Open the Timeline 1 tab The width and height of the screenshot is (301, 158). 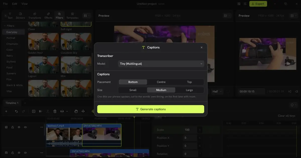point(12,103)
